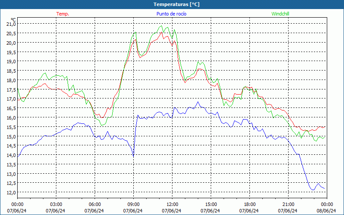Image resolution: width=344 pixels, height=215 pixels.
Task: Click the 'Temperaturas [°C]' chart title
Action: pyautogui.click(x=176, y=4)
